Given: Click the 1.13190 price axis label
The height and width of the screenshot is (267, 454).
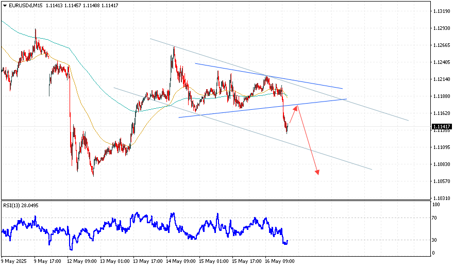Looking at the screenshot, I should click(x=442, y=11).
